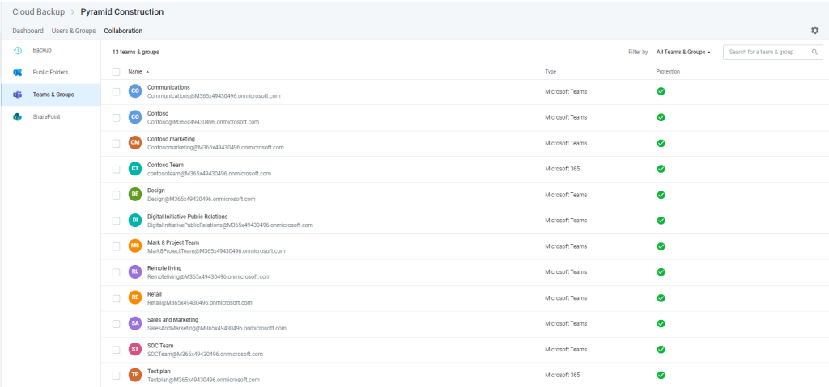Screen dimensions: 829x387
Task: Click SalesAndMarketing@M365x49430496.onmicrosoft.com address
Action: pos(217,328)
